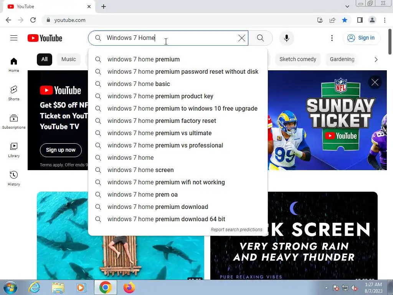Click the Sign up now button
Screen dimensions: 393x295
pyautogui.click(x=61, y=150)
